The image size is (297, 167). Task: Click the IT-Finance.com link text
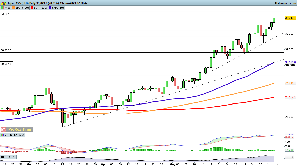[x=285, y=3]
